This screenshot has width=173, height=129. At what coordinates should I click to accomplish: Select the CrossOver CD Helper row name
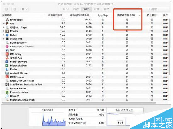22,81
